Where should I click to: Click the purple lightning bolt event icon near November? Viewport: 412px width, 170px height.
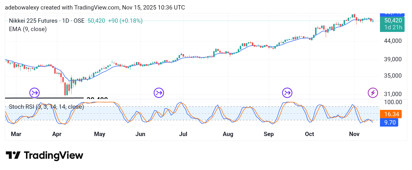tap(373, 93)
